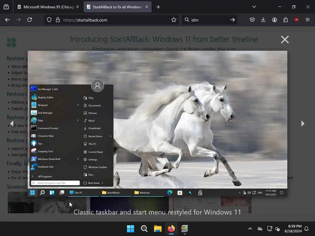The height and width of the screenshot is (236, 315).
Task: Close the Microsoft Windows 95 tab
Action: (78, 7)
